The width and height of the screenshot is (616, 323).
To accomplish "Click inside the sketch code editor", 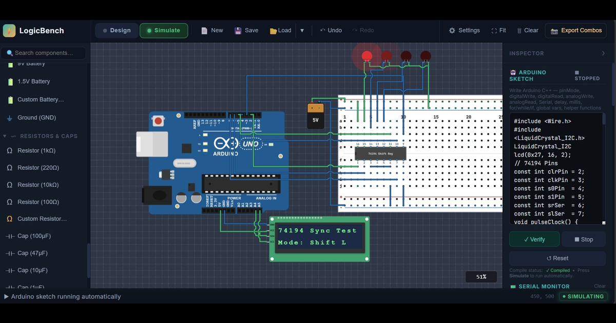I will click(556, 169).
